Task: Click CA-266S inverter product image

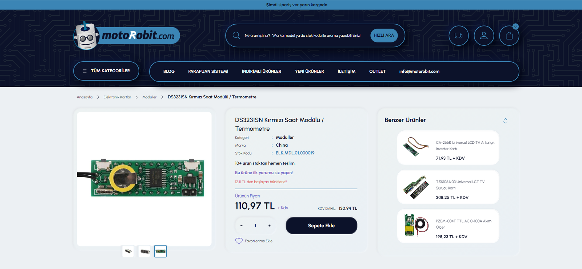Action: click(x=416, y=147)
